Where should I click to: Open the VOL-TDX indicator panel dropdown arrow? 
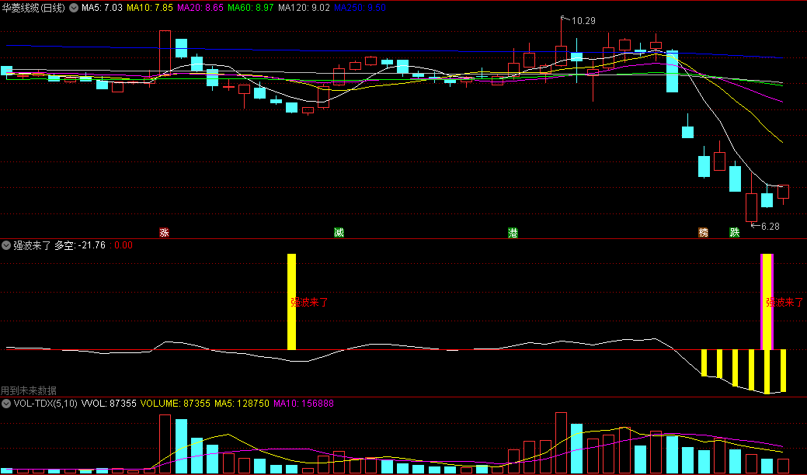(x=6, y=404)
